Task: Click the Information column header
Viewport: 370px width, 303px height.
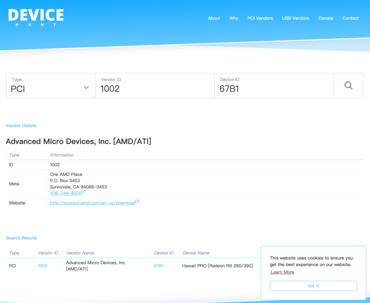Action: 62,155
